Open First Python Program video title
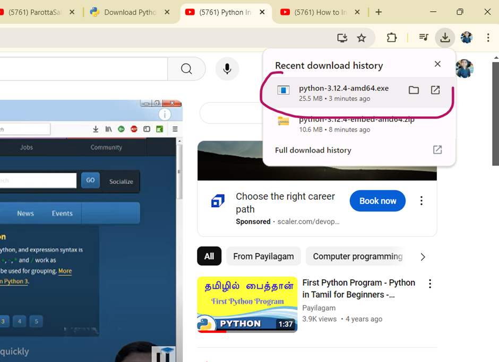The image size is (499, 362). pyautogui.click(x=359, y=288)
